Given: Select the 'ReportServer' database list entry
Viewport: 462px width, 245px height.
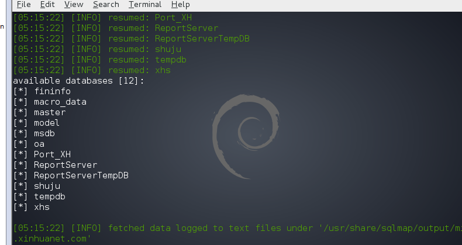Looking at the screenshot, I should pyautogui.click(x=55, y=165).
